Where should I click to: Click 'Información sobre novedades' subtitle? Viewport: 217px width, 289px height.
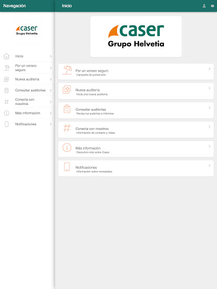[94, 172]
